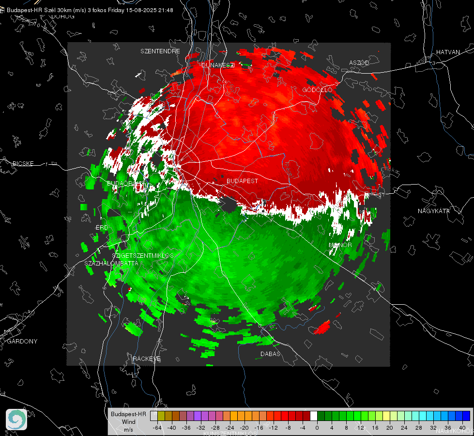The image size is (474, 436).
Task: Click the legend value '-8'
Action: [289, 428]
